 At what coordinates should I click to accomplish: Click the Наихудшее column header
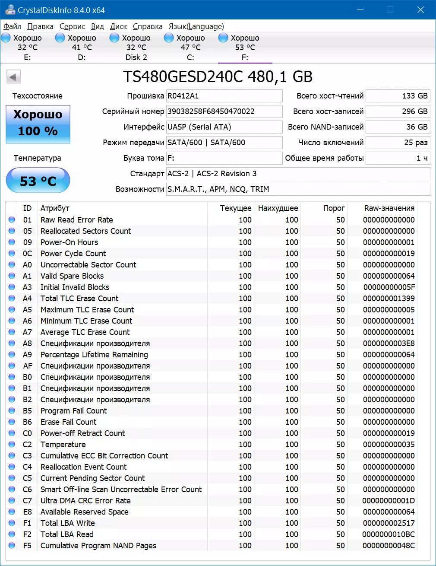[x=278, y=208]
